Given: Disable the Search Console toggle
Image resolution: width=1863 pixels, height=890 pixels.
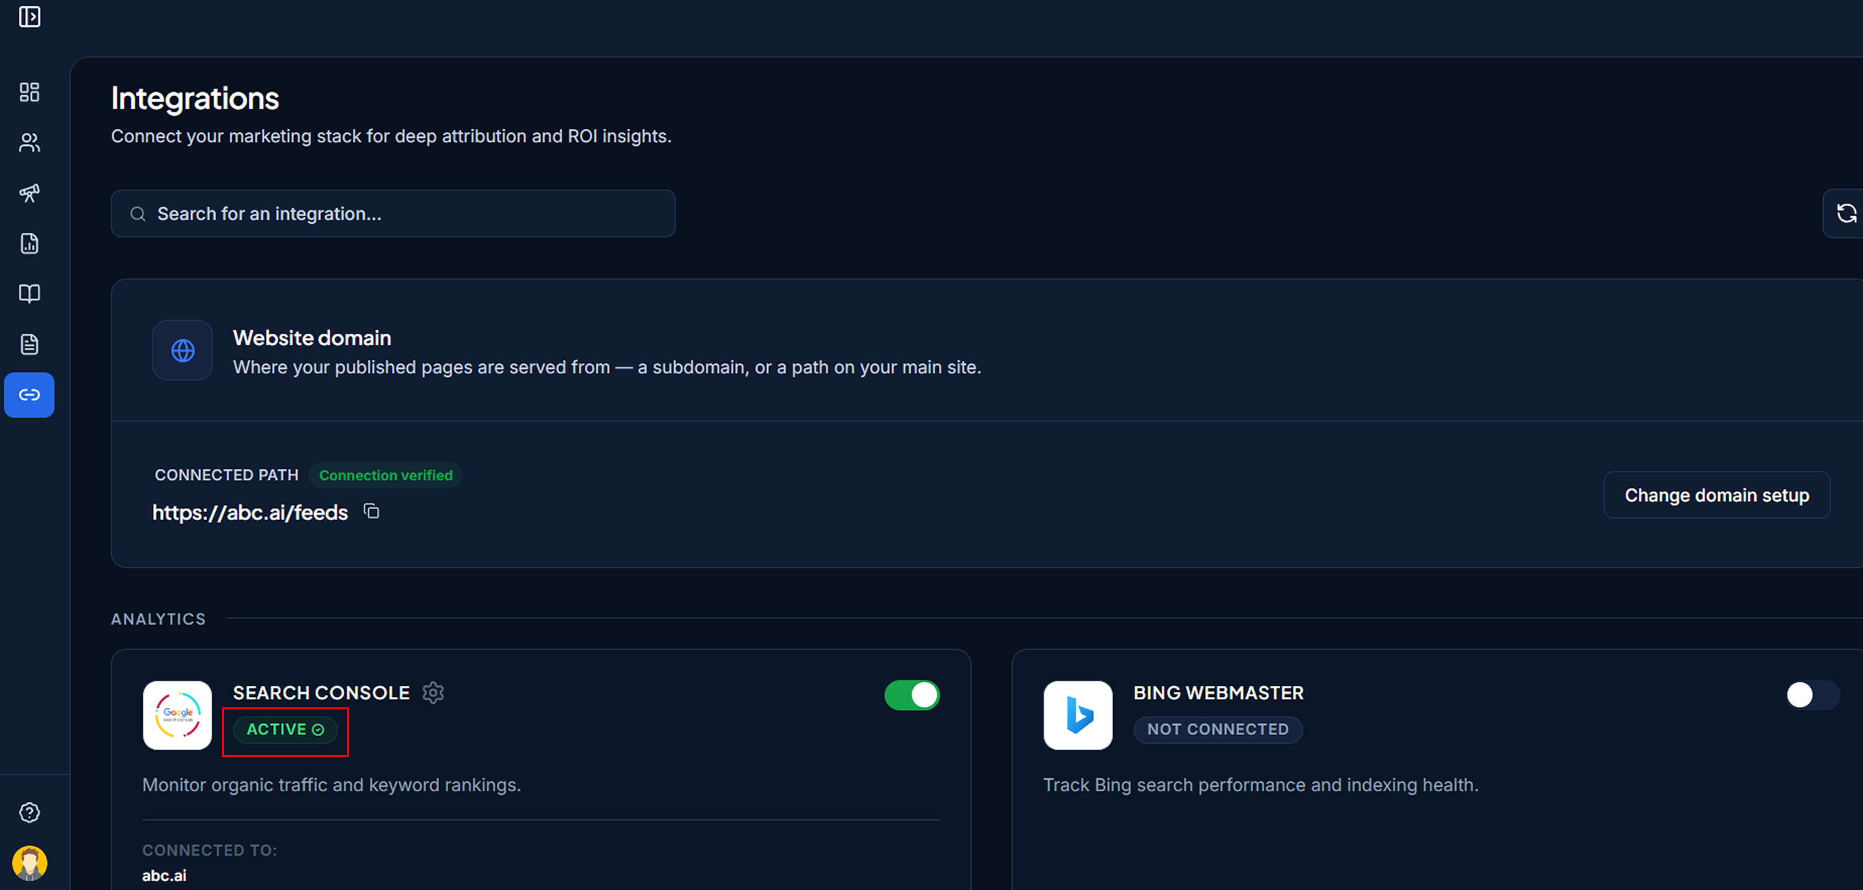Looking at the screenshot, I should (x=912, y=695).
